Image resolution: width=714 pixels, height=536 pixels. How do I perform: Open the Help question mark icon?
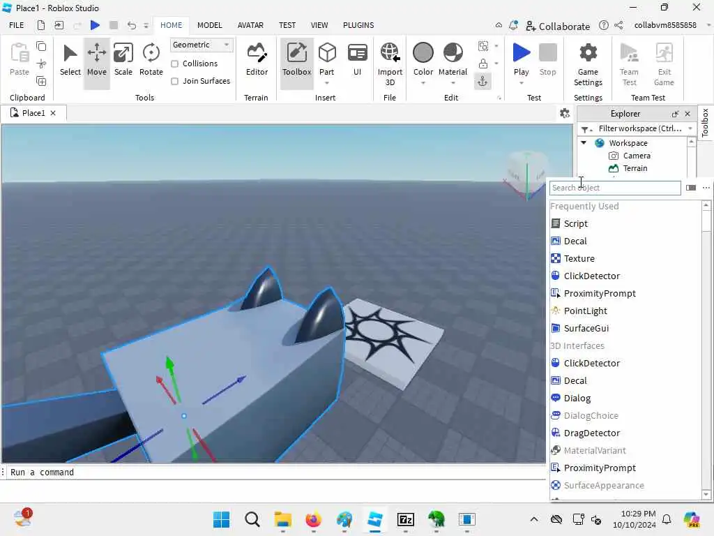pyautogui.click(x=603, y=25)
